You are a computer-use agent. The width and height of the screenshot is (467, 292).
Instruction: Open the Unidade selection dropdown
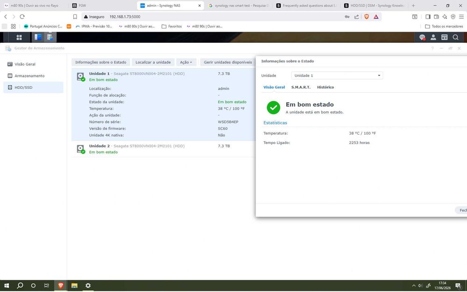point(337,75)
